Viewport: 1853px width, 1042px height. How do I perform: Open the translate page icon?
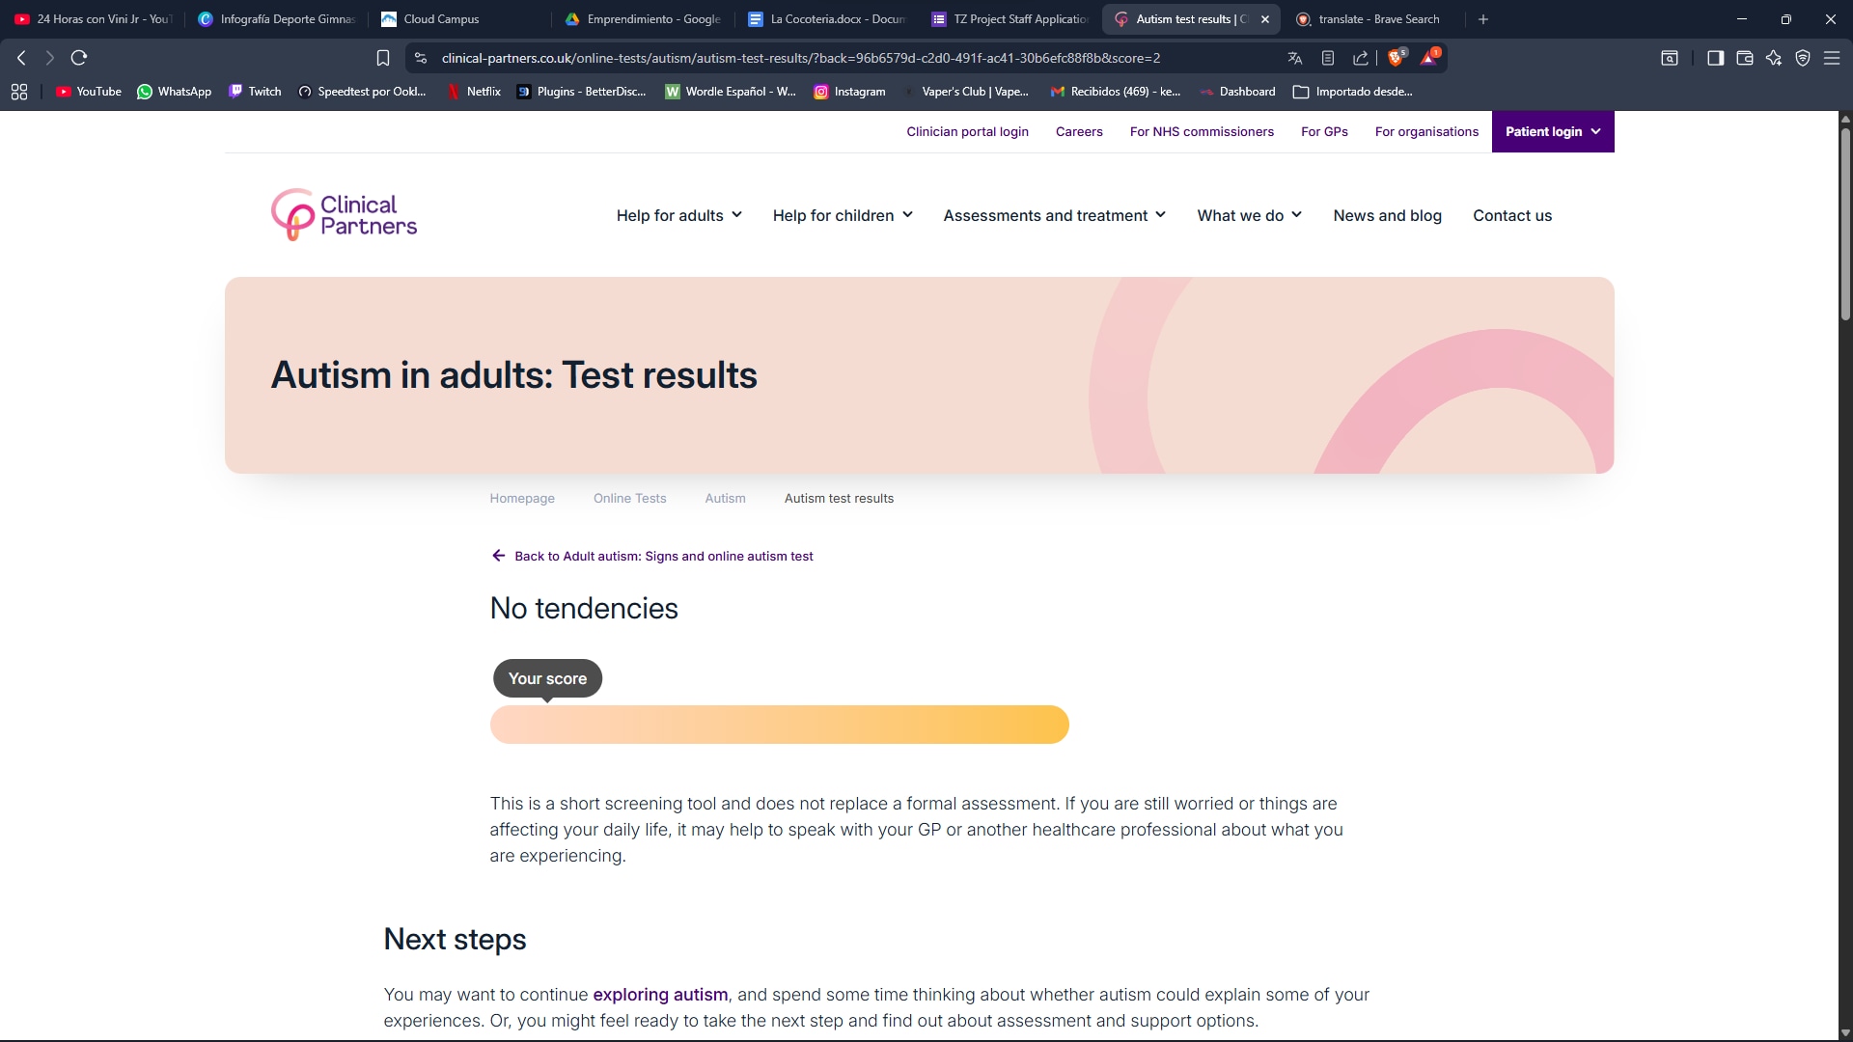coord(1295,58)
